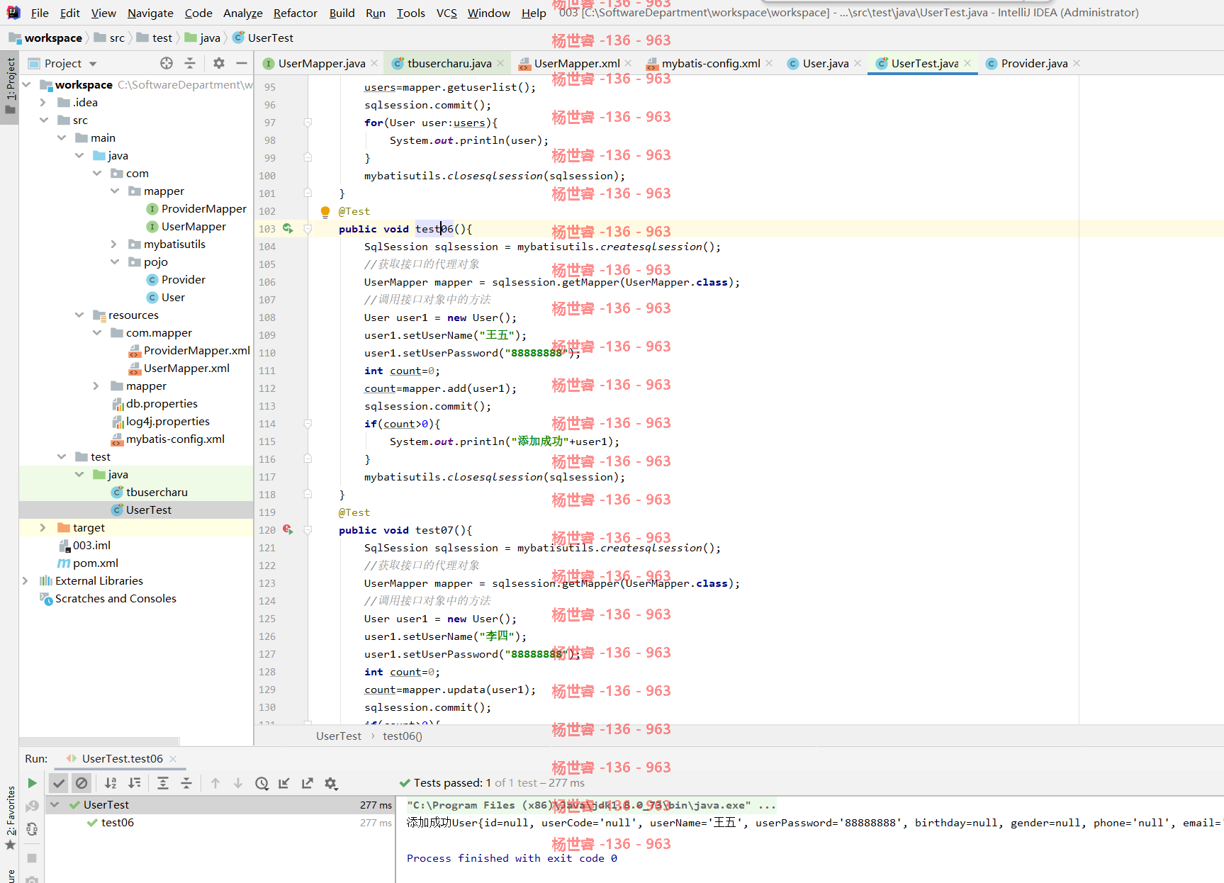Expand the .idea folder
The image size is (1224, 883).
(43, 102)
